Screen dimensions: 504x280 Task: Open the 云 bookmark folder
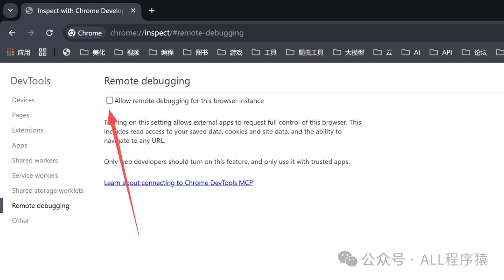(x=383, y=52)
